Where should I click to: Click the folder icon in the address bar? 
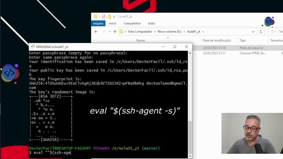[121, 31]
